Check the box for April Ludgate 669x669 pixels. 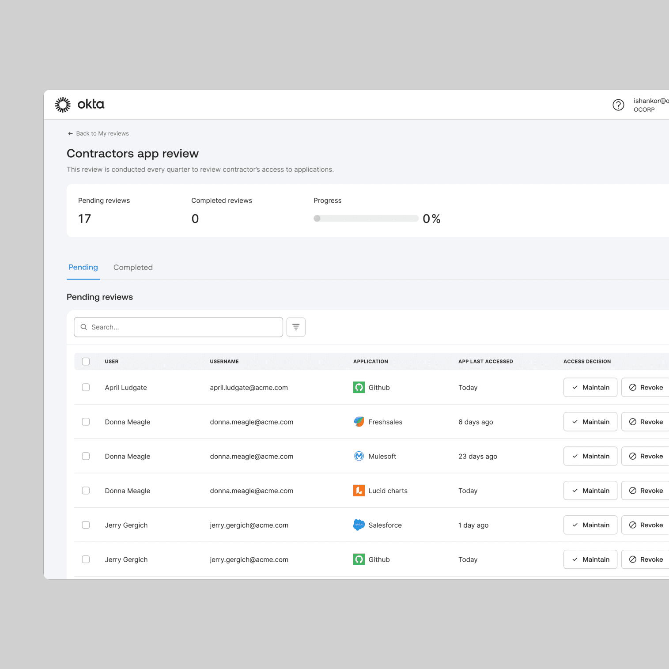click(x=86, y=387)
